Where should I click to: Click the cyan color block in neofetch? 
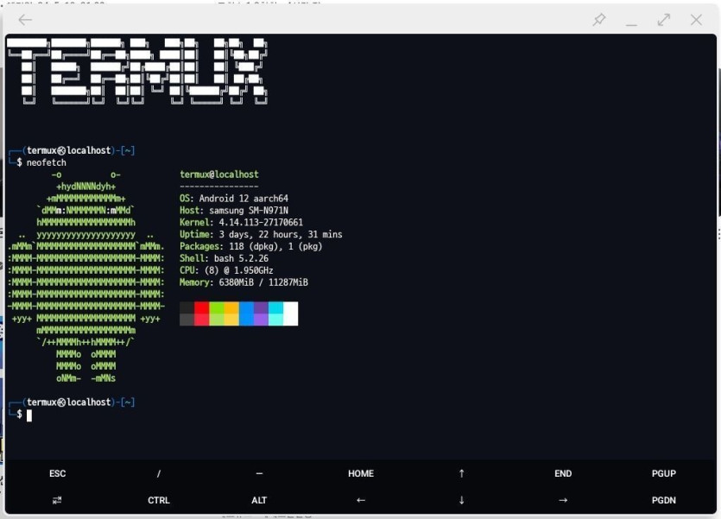(x=276, y=314)
